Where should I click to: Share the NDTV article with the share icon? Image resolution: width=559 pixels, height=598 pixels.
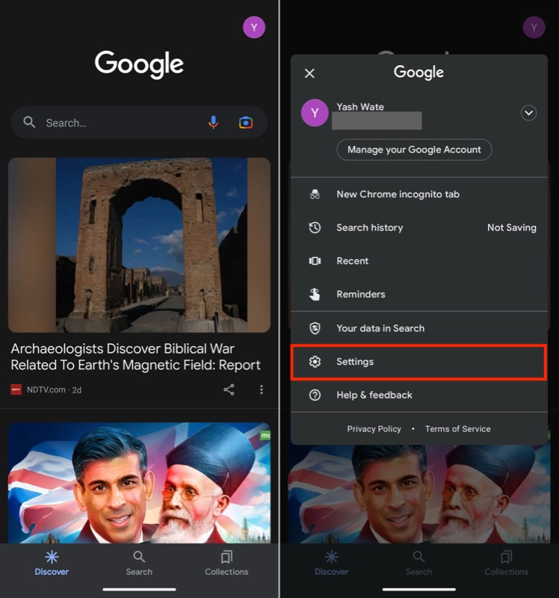(x=229, y=389)
